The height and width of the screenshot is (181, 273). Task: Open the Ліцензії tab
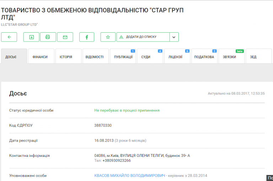click(177, 57)
